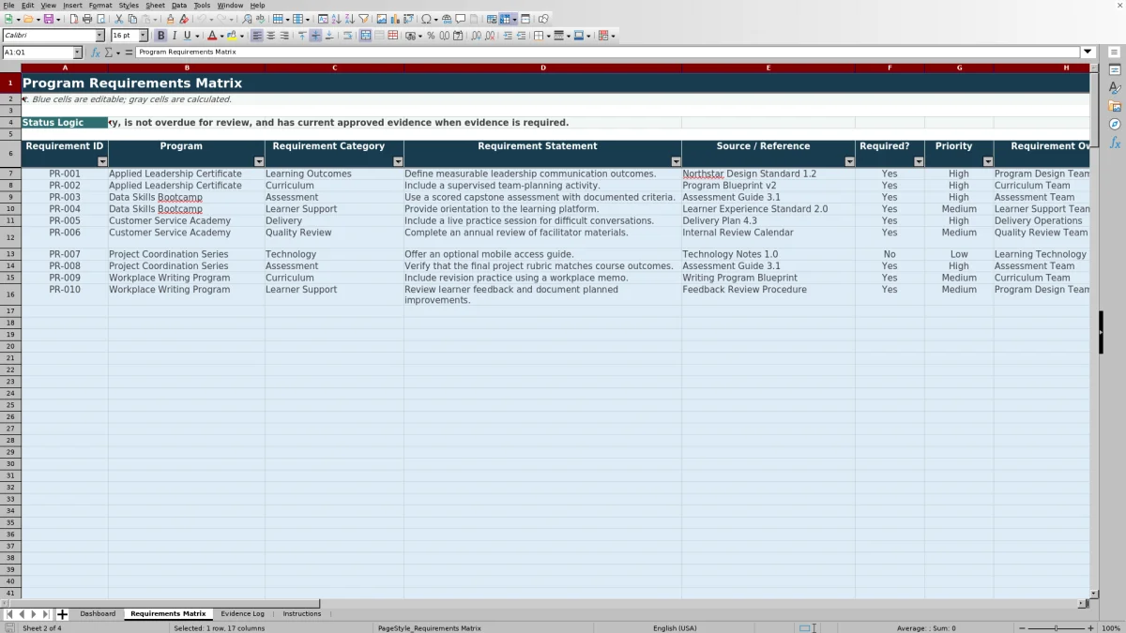Open the sidebar Functions panel
The height and width of the screenshot is (633, 1126).
click(1115, 143)
